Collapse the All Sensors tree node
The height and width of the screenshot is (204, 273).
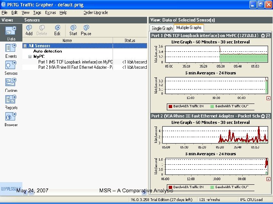[x=25, y=46]
